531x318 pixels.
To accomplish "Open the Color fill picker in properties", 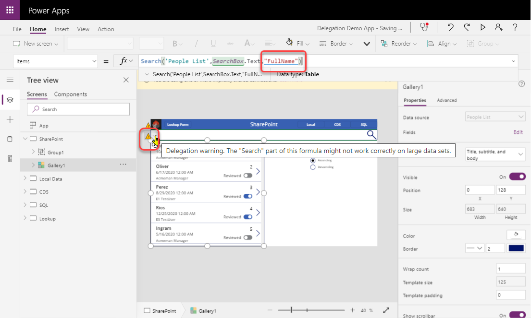I will point(516,235).
